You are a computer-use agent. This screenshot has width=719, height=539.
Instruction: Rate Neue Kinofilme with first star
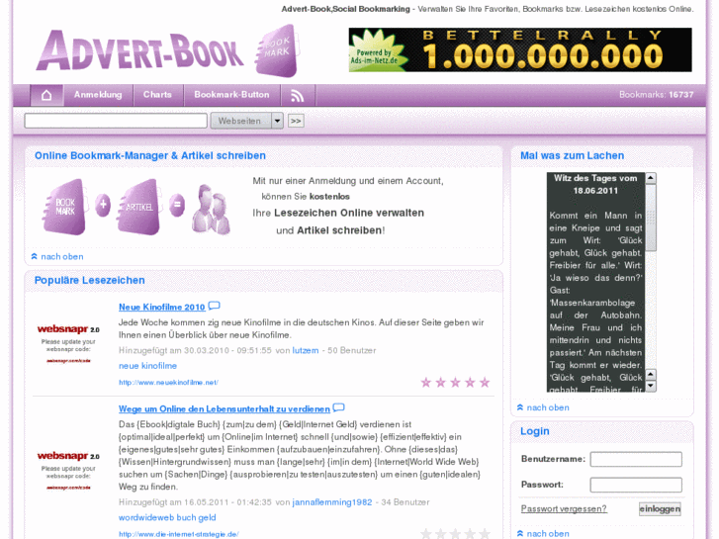pyautogui.click(x=426, y=382)
